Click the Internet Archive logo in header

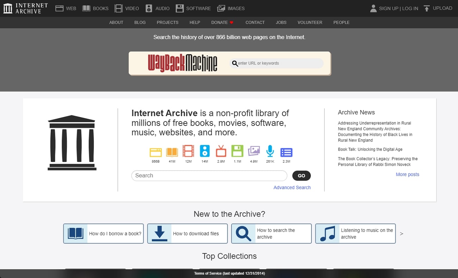pyautogui.click(x=25, y=8)
